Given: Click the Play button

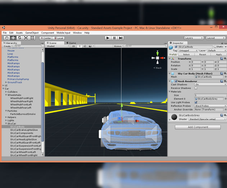Looking at the screenshot, I should [108, 38].
